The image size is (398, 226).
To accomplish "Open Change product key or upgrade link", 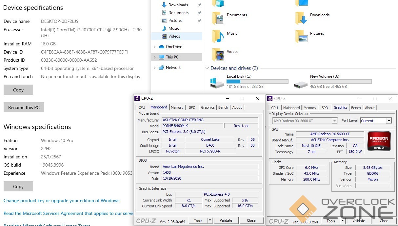I will click(61, 201).
